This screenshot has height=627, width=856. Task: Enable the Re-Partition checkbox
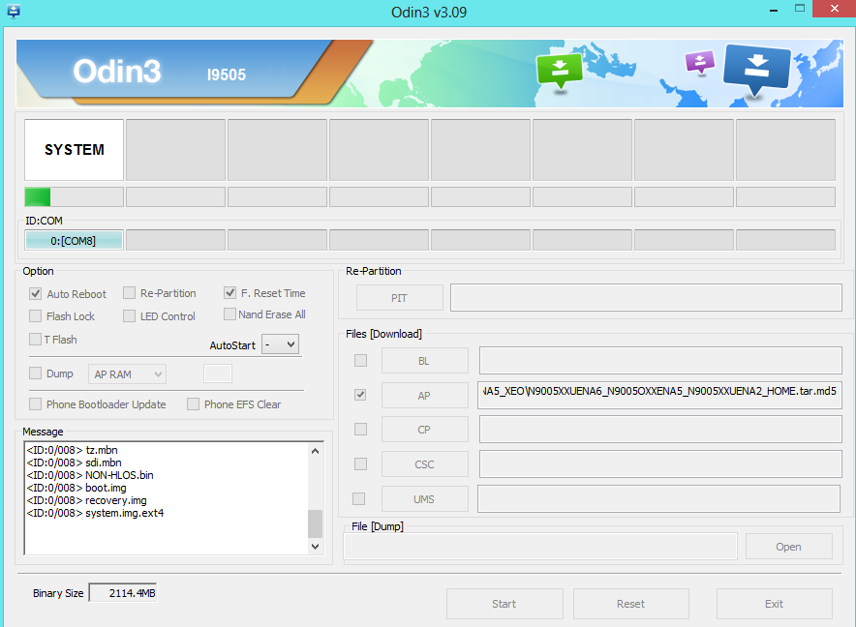(129, 293)
